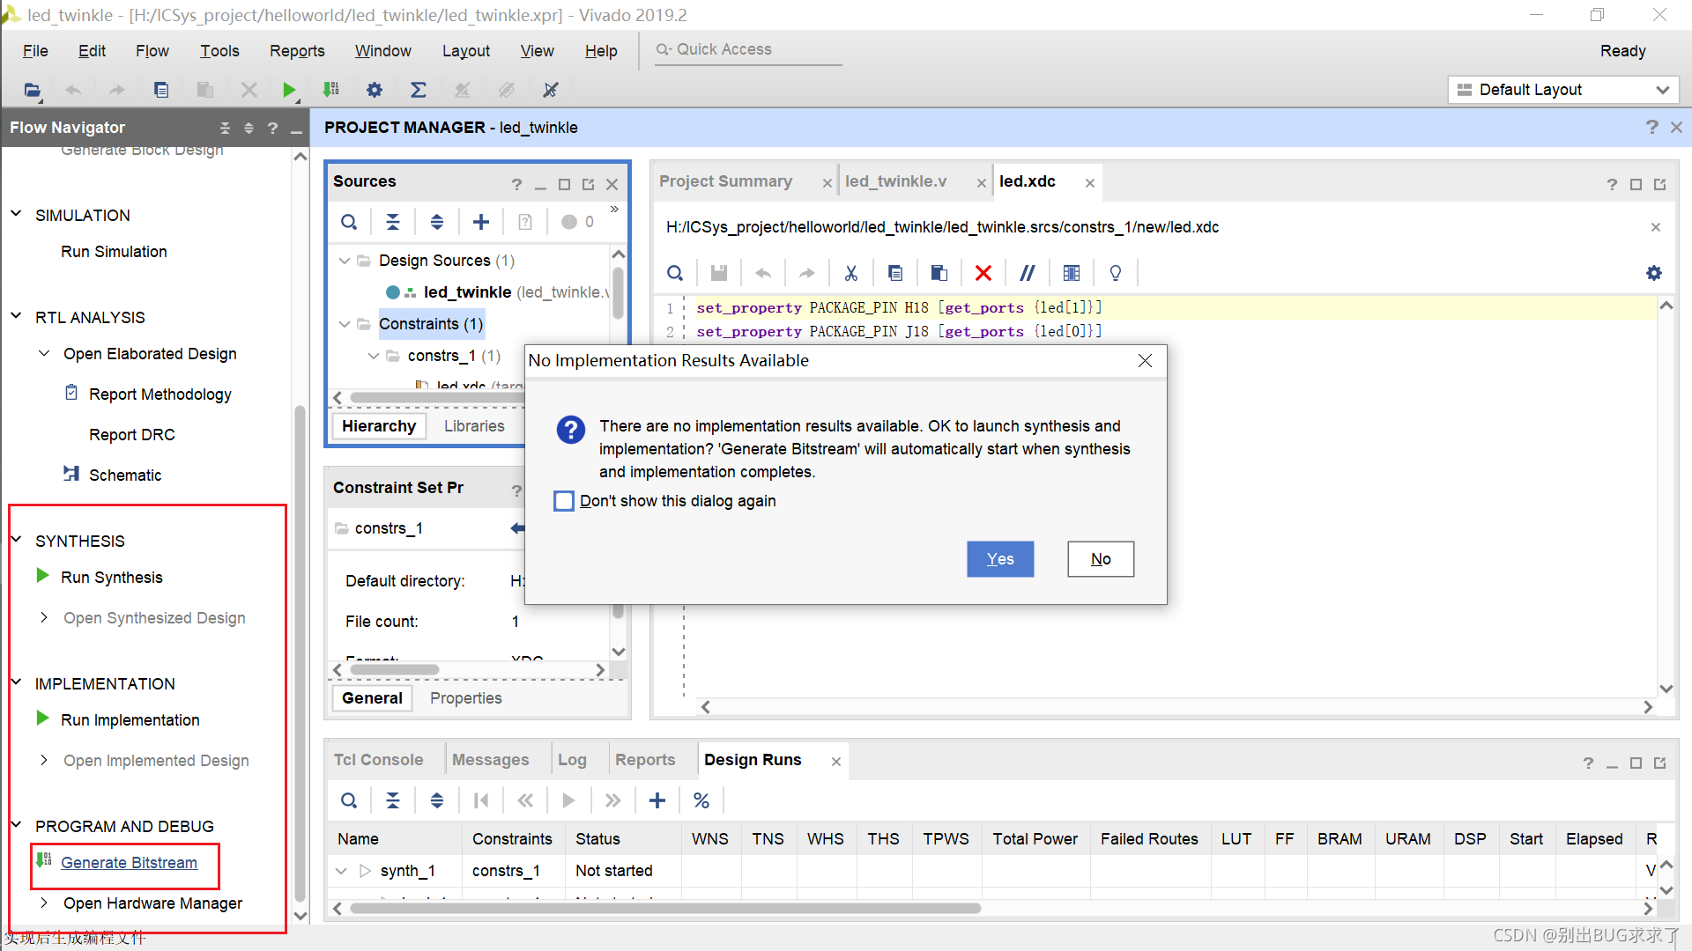The image size is (1692, 951).
Task: Click the percent icon in Design Runs
Action: tap(701, 800)
